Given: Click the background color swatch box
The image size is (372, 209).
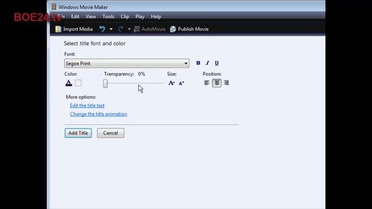Looking at the screenshot, I should (78, 83).
